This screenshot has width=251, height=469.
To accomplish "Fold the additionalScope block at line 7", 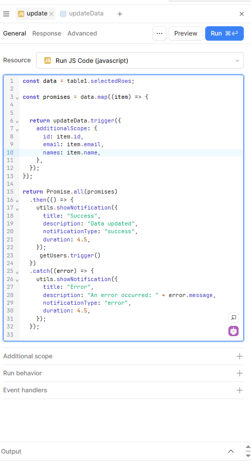I will tap(17, 130).
